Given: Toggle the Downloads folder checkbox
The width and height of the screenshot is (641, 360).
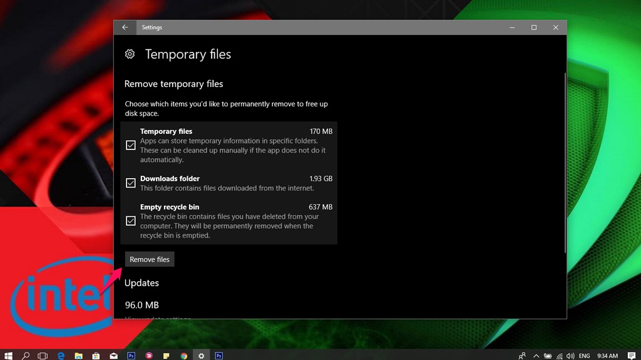Looking at the screenshot, I should point(130,183).
